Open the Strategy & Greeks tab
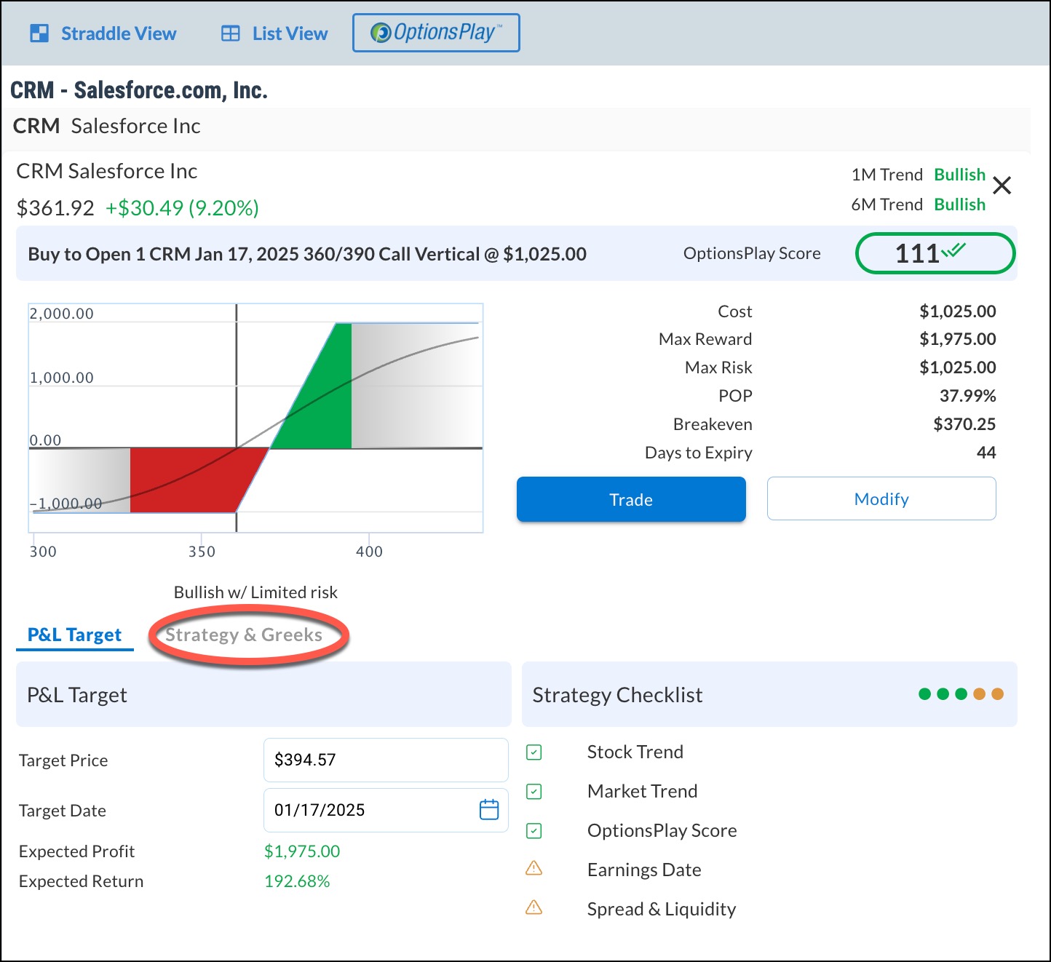Screen dimensions: 1051x962 pyautogui.click(x=244, y=635)
